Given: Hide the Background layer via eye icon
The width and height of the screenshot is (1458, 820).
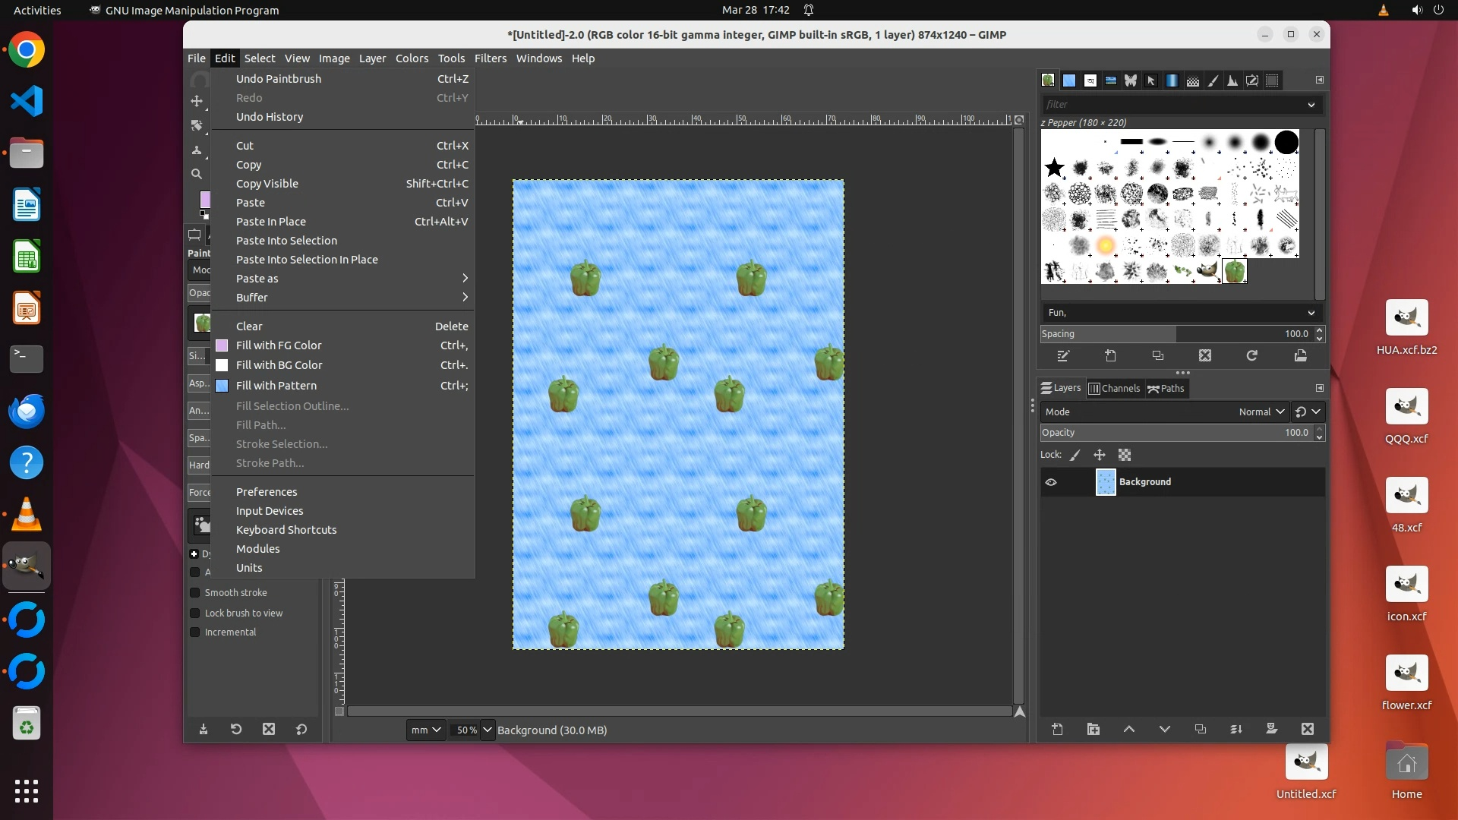Looking at the screenshot, I should point(1051,482).
